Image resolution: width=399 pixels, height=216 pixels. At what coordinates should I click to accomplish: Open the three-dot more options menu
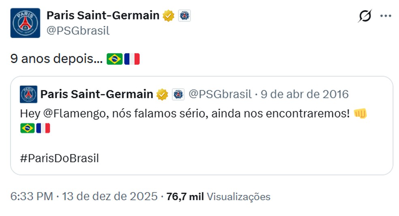[386, 16]
